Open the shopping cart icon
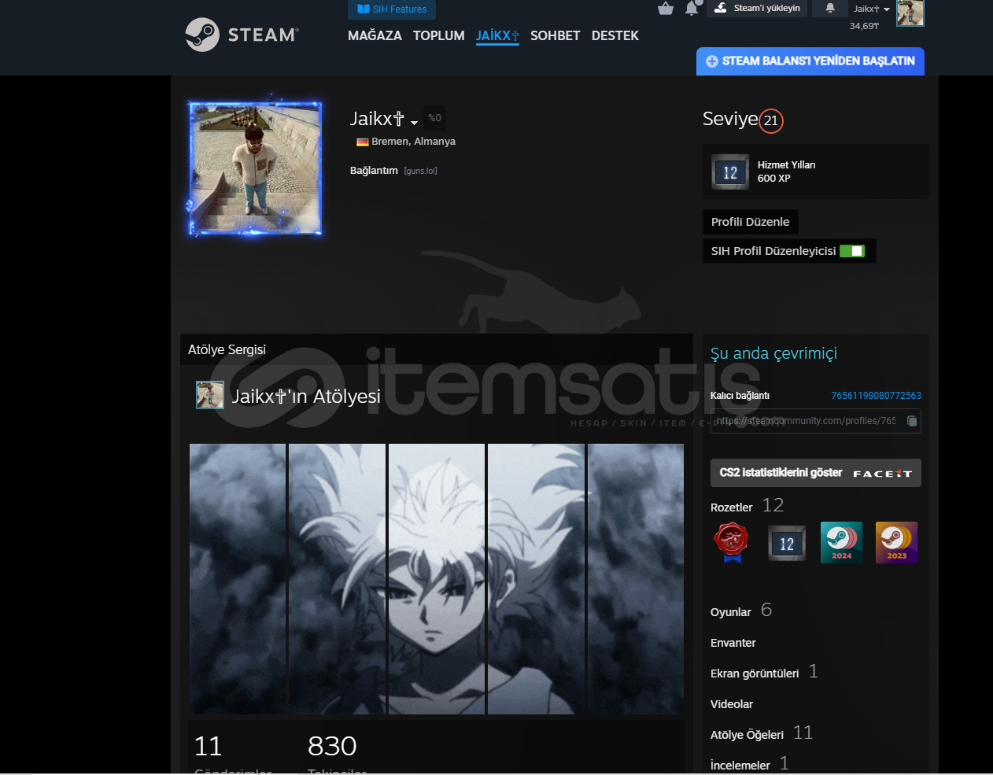993x775 pixels. pyautogui.click(x=666, y=9)
